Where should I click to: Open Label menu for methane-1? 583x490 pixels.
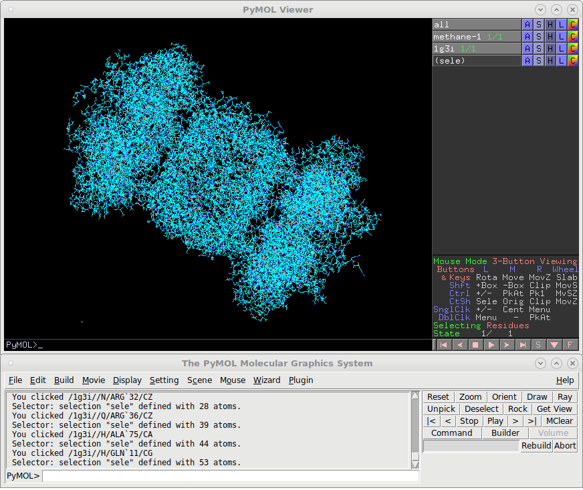point(562,37)
